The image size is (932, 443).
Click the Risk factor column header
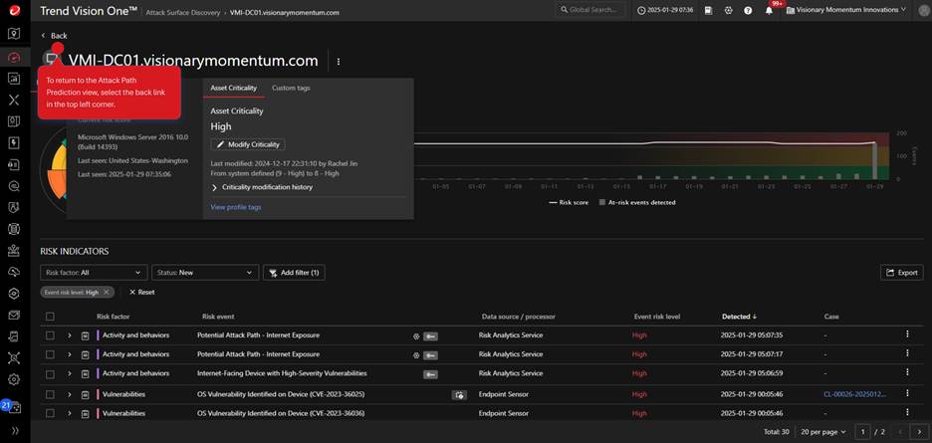[x=113, y=317]
